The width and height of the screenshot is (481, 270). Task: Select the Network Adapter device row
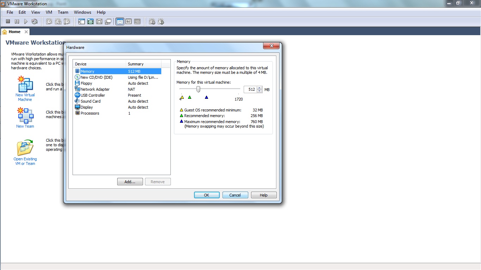tap(118, 89)
